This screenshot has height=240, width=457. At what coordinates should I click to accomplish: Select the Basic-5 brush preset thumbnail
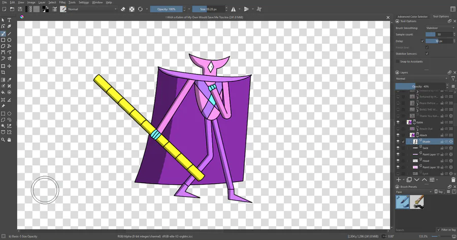tap(402, 202)
